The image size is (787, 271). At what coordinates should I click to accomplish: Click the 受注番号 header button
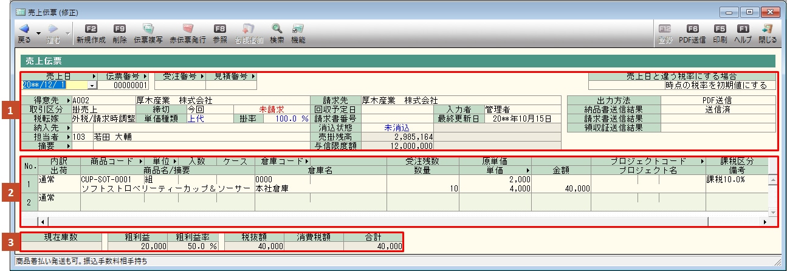click(x=179, y=77)
